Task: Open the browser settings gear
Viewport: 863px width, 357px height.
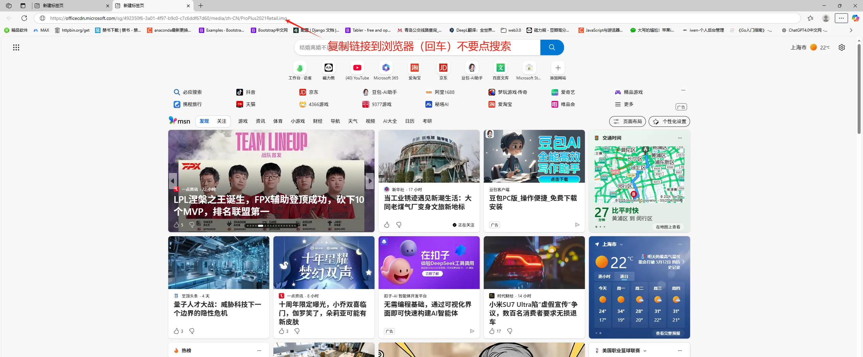Action: pos(842,47)
